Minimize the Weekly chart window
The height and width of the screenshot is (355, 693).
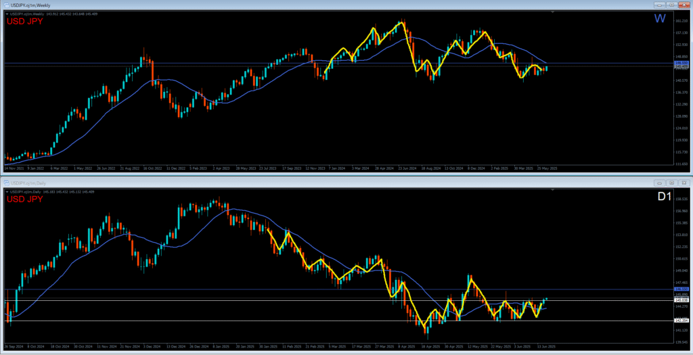tap(660, 5)
